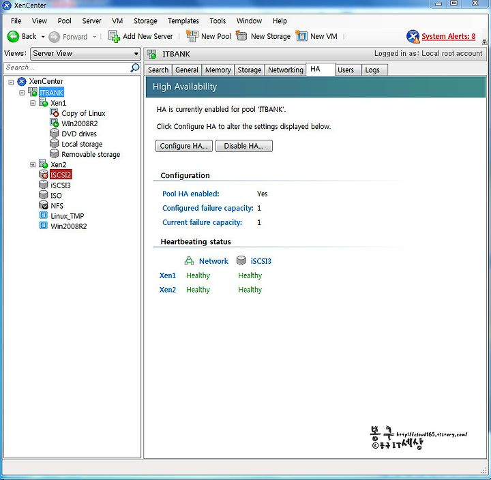Click the ISO storage icon
This screenshot has height=480, width=491.
point(43,195)
